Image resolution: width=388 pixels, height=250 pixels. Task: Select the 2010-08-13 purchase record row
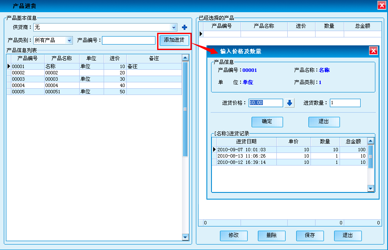(x=244, y=156)
